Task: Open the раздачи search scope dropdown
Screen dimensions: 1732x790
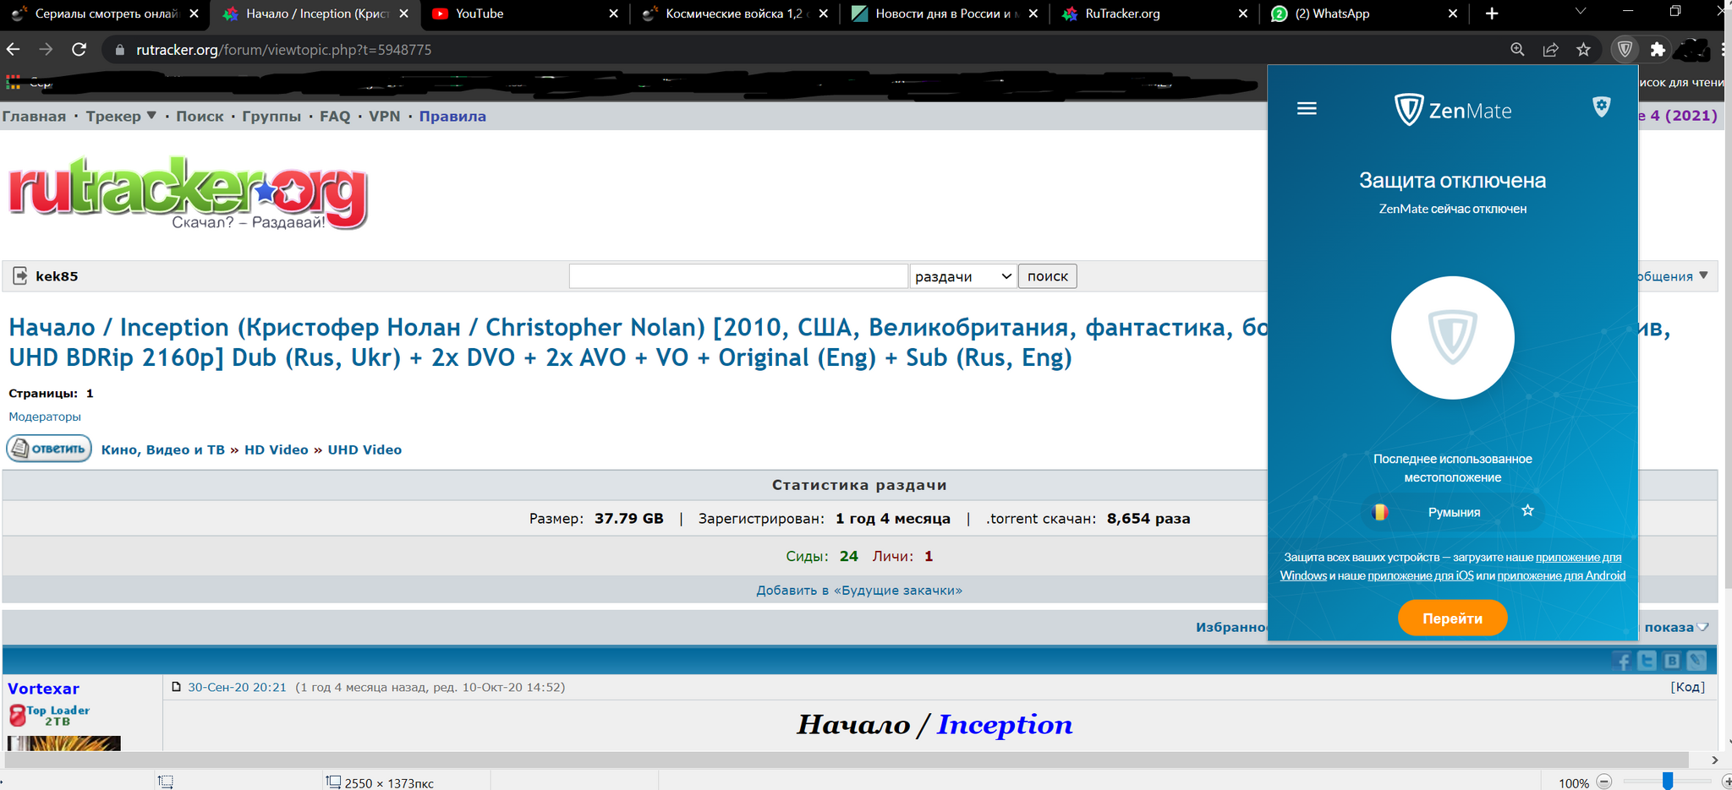Action: coord(963,276)
